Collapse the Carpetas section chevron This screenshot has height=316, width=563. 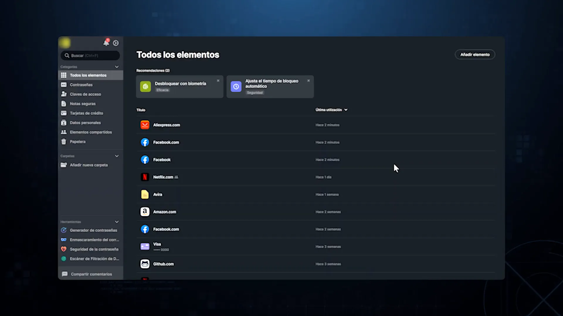tap(117, 156)
